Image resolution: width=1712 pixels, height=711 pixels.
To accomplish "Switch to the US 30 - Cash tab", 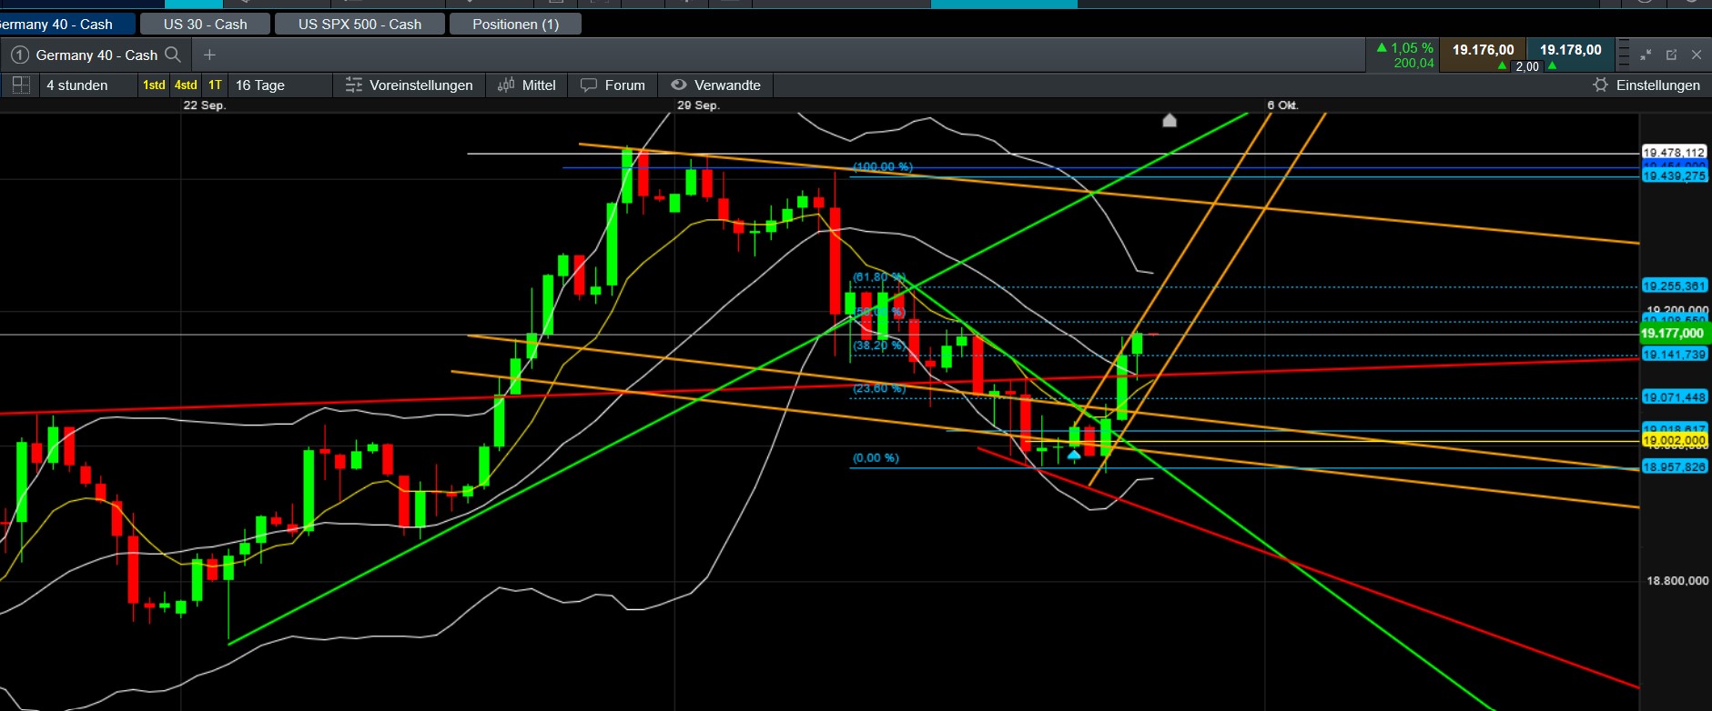I will [x=206, y=25].
